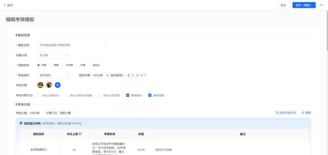The height and width of the screenshot is (155, 328).
Task: Open the 所属分组 dropdown
Action: click(x=53, y=55)
